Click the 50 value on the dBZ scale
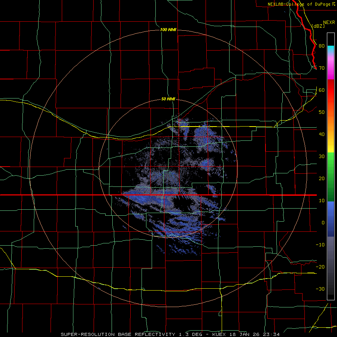Screen dimensions: 337x337 tap(322, 112)
